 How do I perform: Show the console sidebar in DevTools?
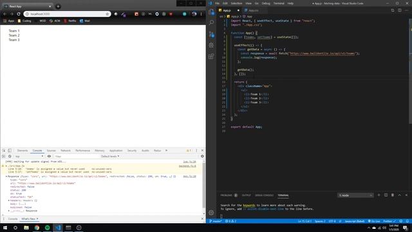4,156
